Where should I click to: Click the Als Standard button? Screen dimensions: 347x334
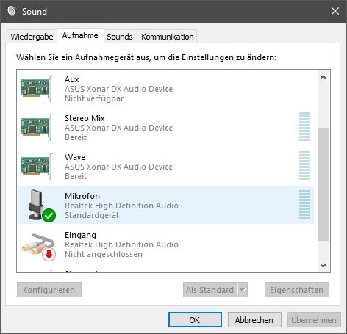tap(210, 290)
